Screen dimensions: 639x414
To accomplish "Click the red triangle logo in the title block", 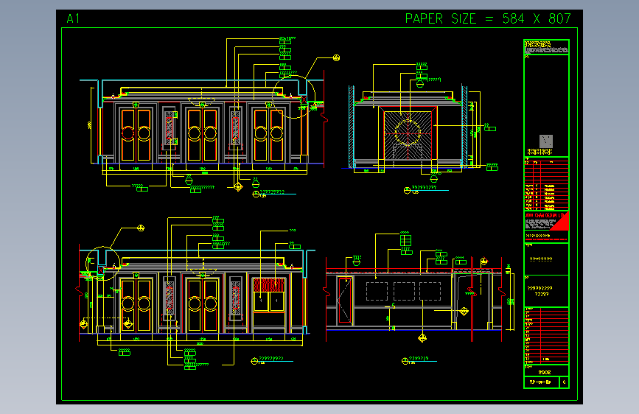I will pos(561,222).
